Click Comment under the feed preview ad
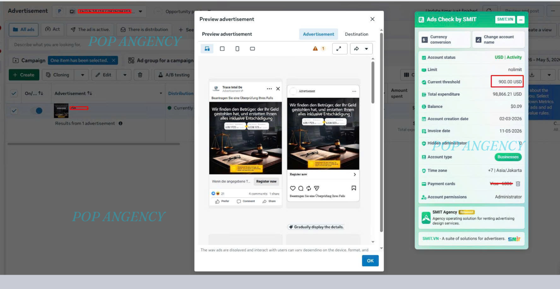 [x=246, y=201]
